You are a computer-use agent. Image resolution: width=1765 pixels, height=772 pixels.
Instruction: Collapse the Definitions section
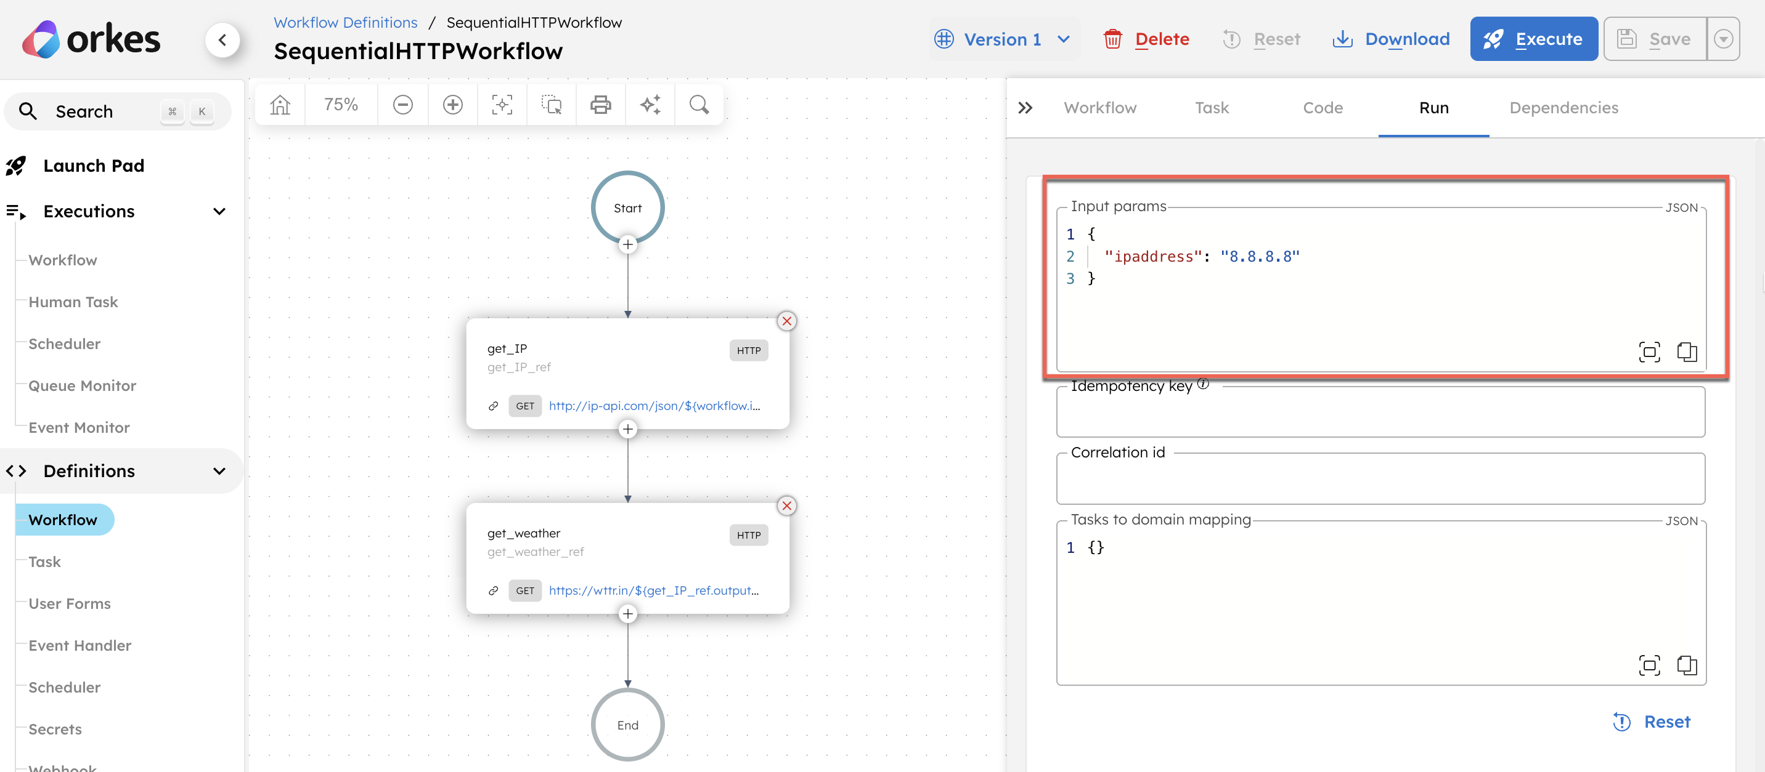click(x=219, y=471)
